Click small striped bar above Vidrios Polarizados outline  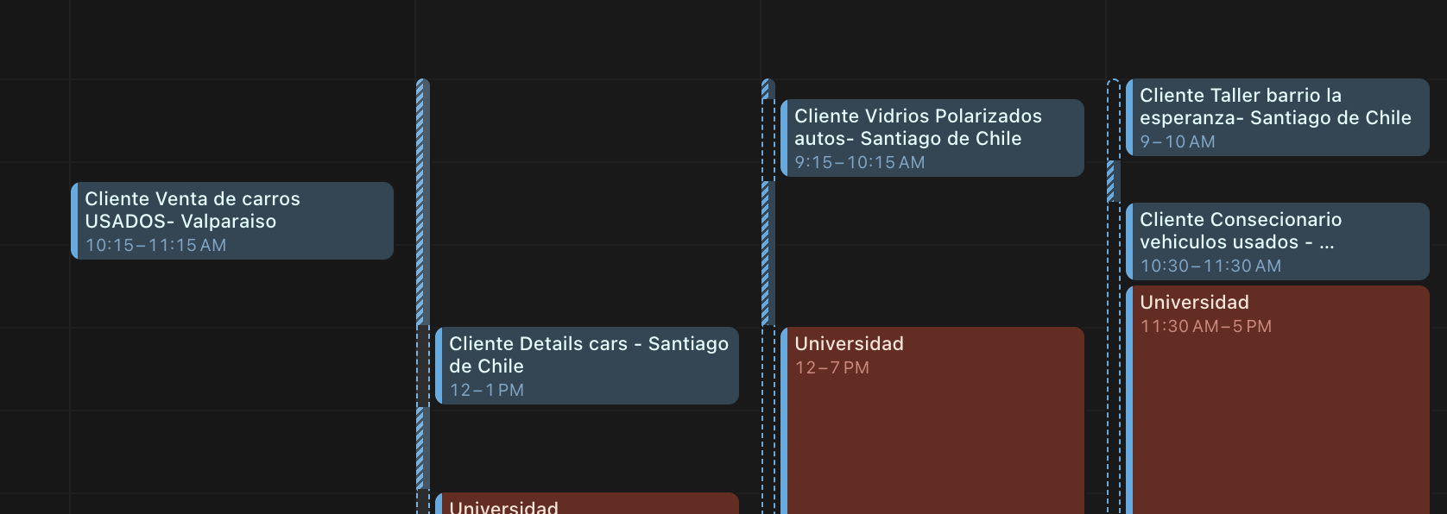click(x=766, y=89)
